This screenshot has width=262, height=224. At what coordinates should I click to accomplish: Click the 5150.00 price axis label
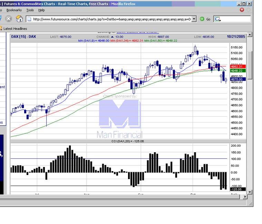[x=236, y=47]
